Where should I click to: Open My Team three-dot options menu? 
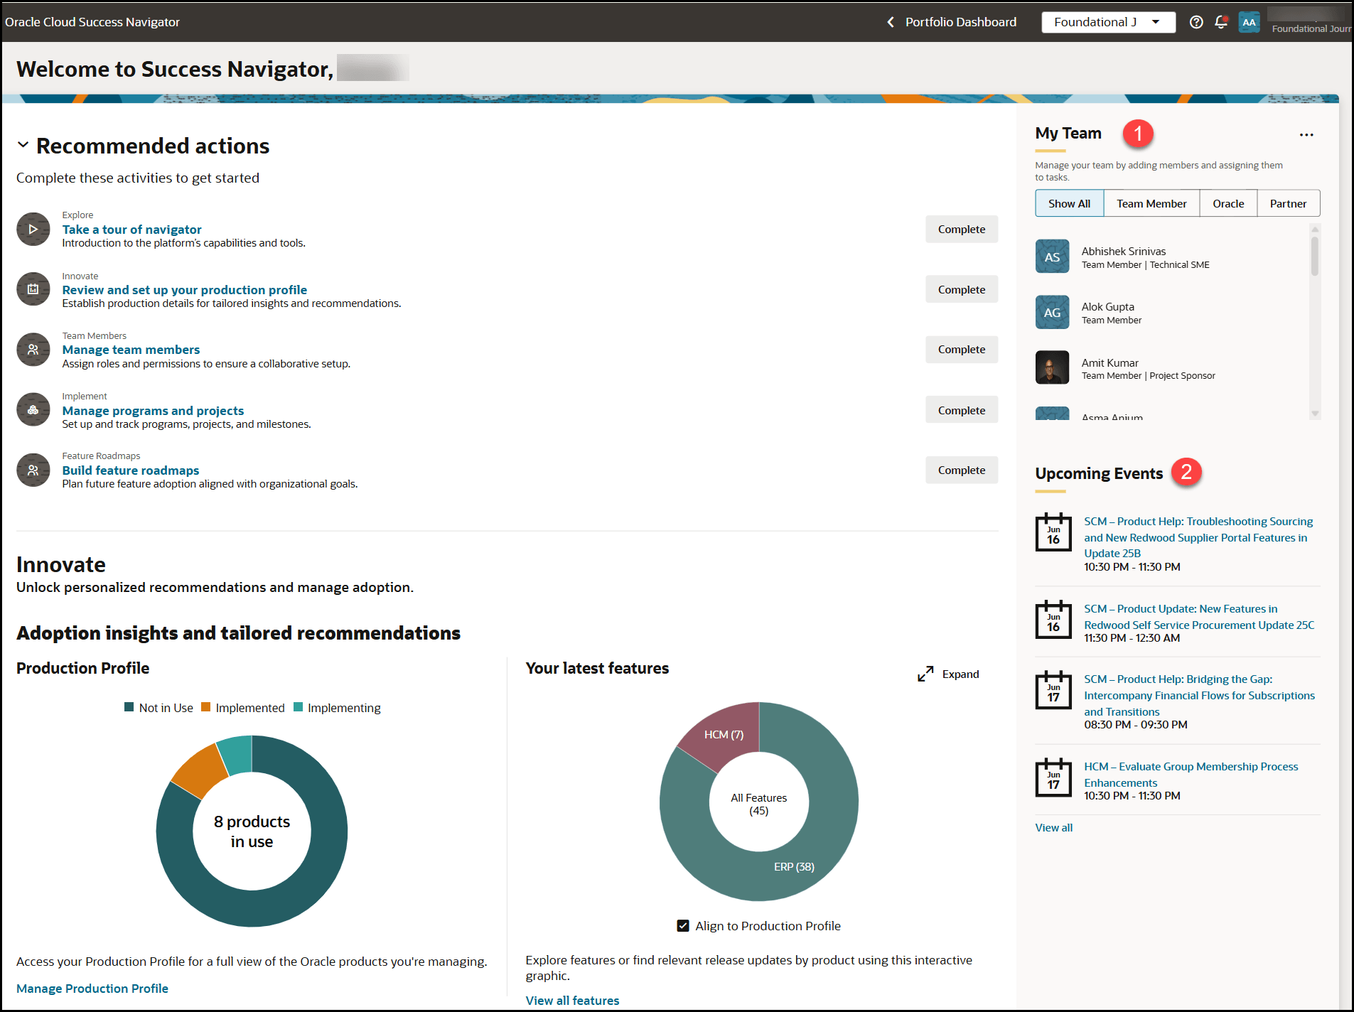(1306, 134)
